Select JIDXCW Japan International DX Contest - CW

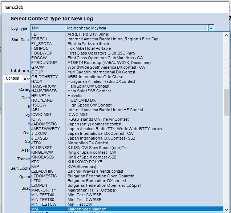(127, 133)
